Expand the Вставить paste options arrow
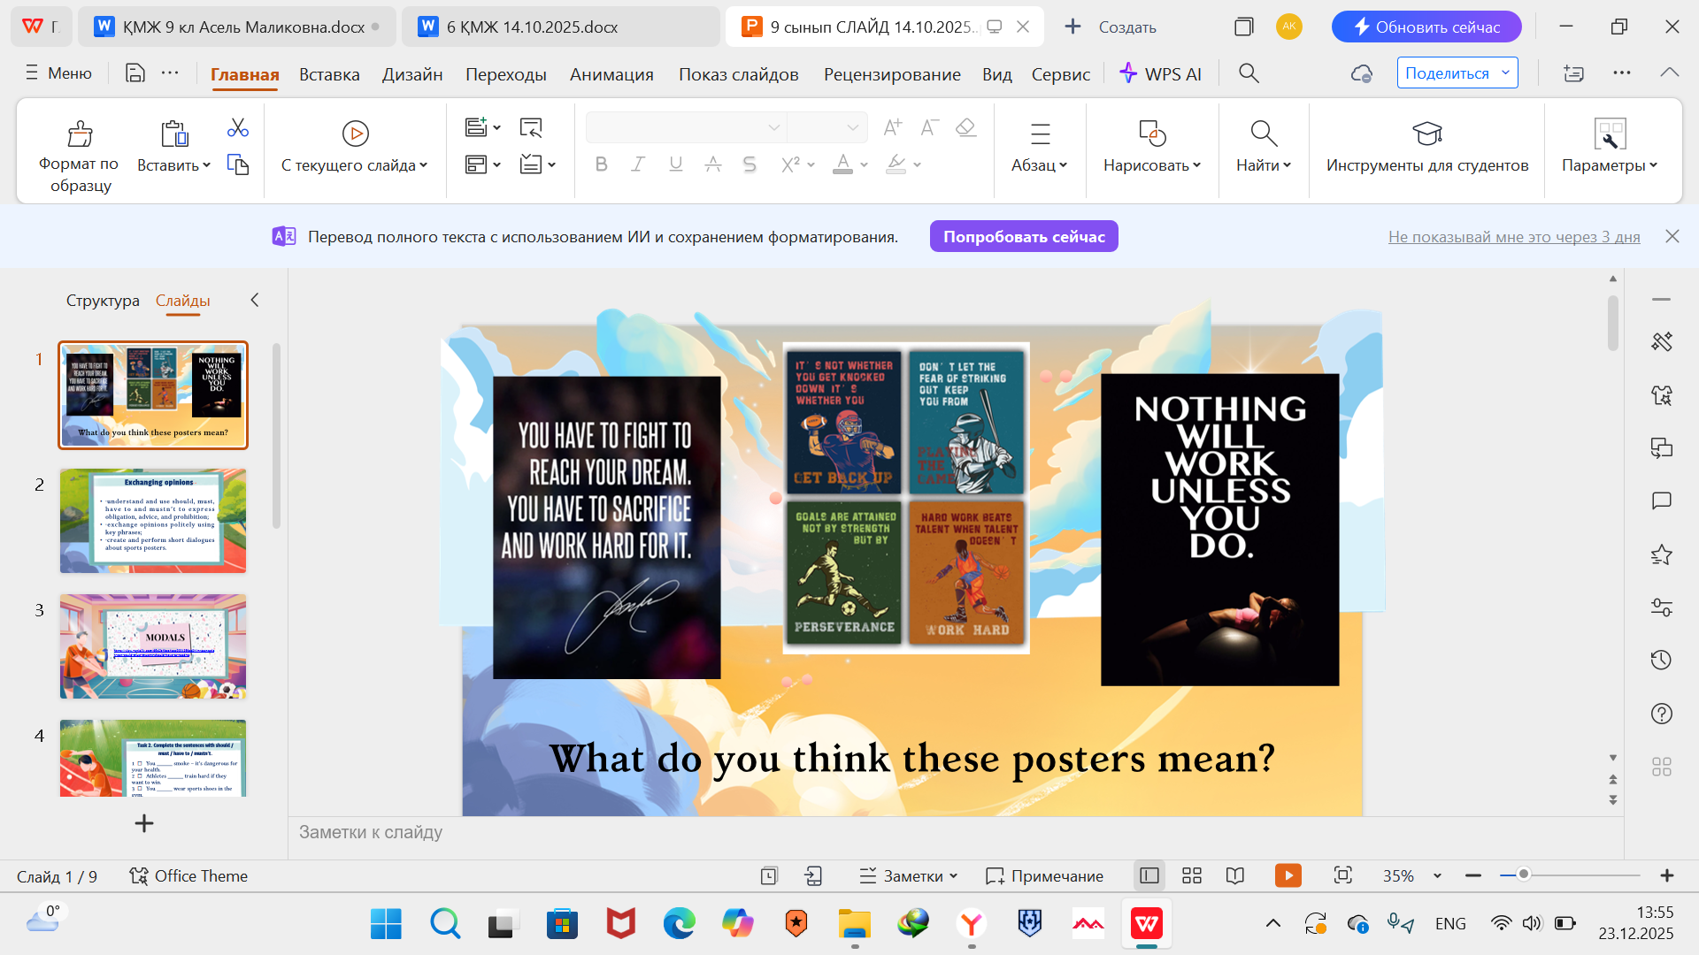 tap(206, 165)
